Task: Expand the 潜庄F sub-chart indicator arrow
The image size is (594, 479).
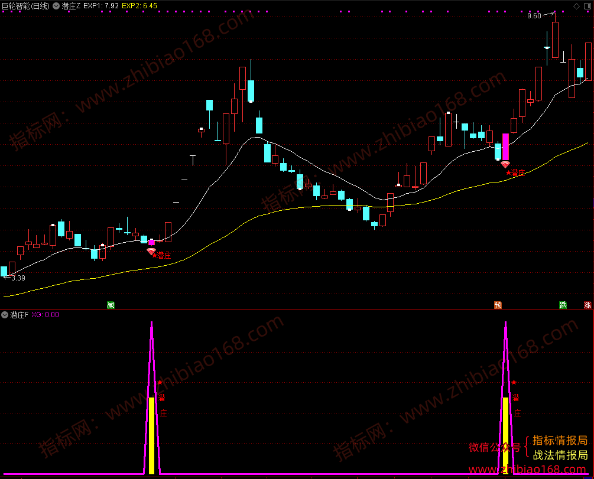Action: [x=5, y=315]
